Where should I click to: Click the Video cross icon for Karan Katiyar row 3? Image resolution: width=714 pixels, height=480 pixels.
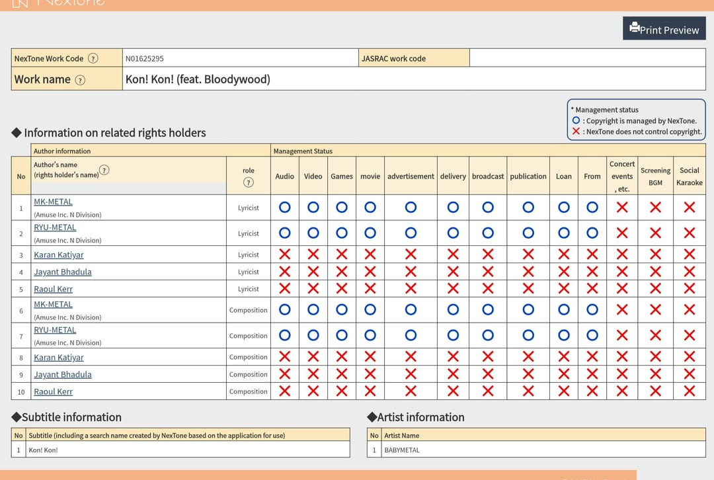coord(313,255)
